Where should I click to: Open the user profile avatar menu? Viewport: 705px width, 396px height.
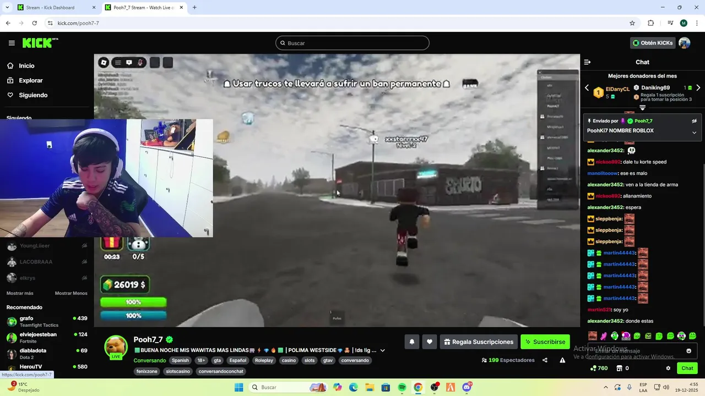click(x=685, y=43)
